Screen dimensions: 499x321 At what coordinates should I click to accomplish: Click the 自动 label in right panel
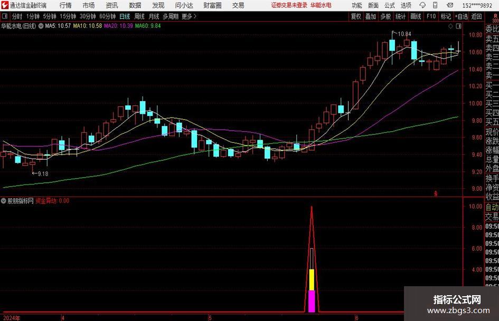[492, 207]
